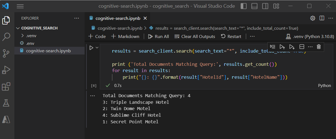Image resolution: width=336 pixels, height=139 pixels.
Task: Click output line '1: Secret Point Motel'
Action: click(x=131, y=122)
